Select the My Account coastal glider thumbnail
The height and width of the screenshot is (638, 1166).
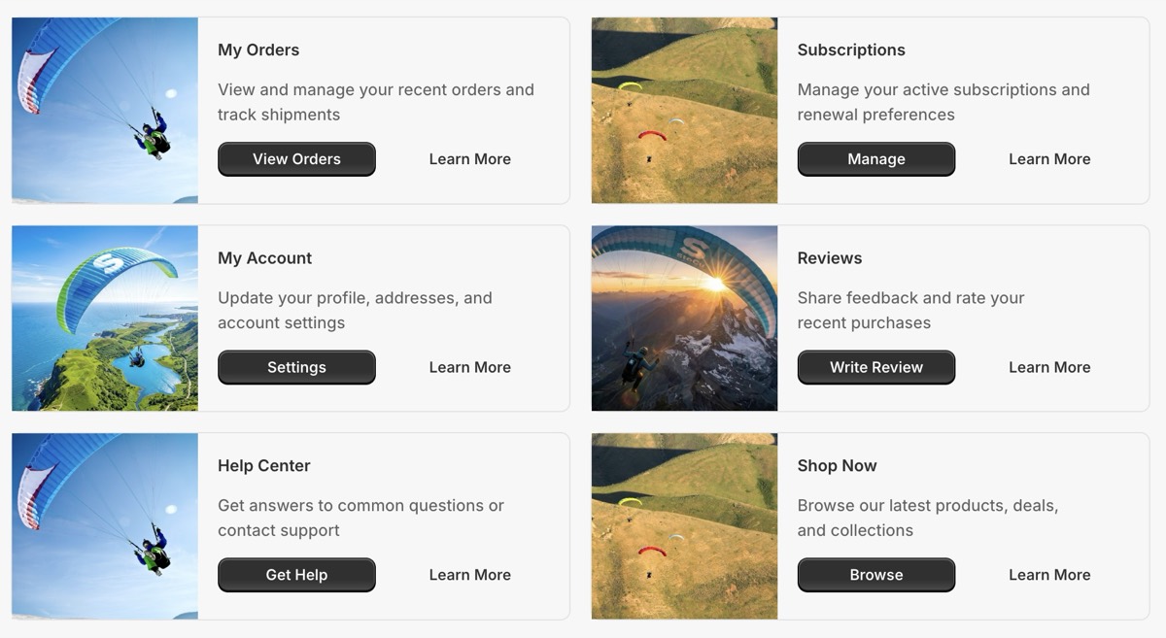(105, 319)
